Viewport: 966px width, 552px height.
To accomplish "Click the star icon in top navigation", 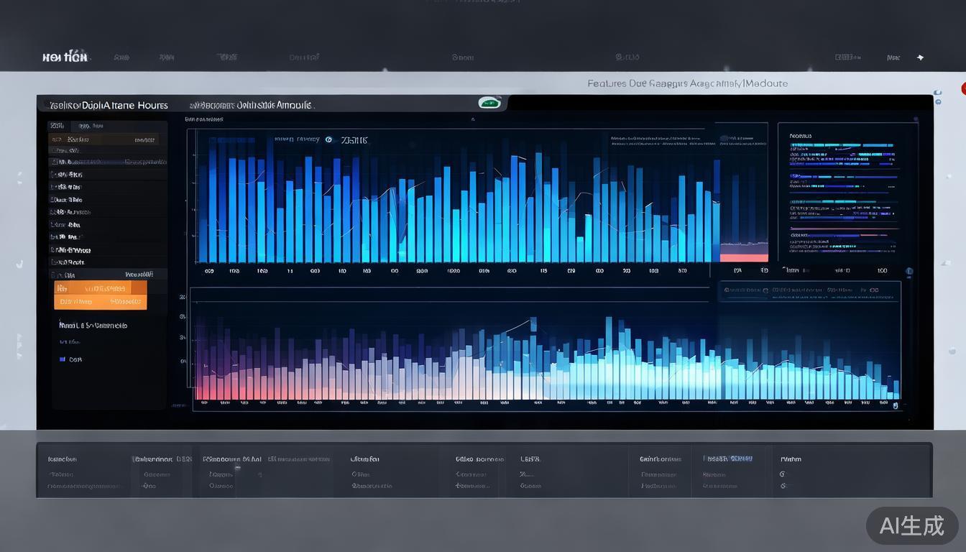I will pyautogui.click(x=920, y=57).
